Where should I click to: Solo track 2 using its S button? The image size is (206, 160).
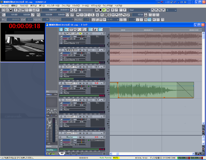tap(84, 50)
